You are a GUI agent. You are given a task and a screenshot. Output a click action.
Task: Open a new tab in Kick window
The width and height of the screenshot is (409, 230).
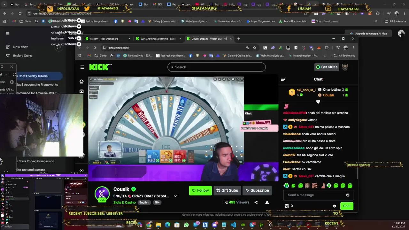238,39
